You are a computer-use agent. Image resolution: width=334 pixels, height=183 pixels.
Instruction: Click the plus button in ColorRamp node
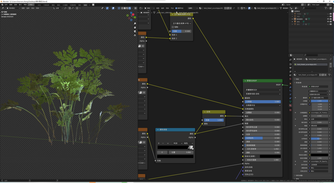159,143
